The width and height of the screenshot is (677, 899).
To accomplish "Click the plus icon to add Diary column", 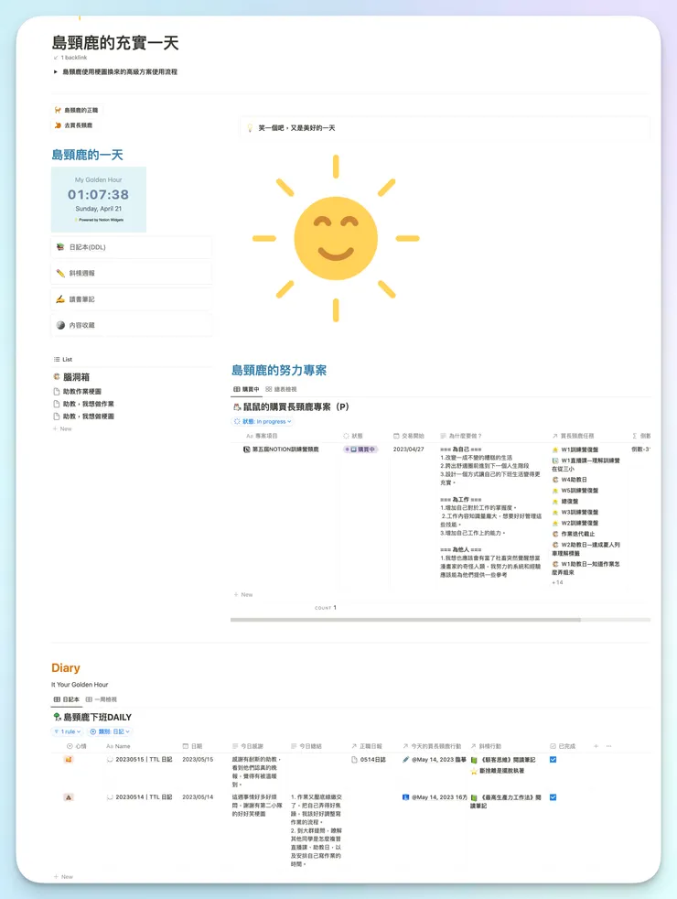I will click(596, 746).
